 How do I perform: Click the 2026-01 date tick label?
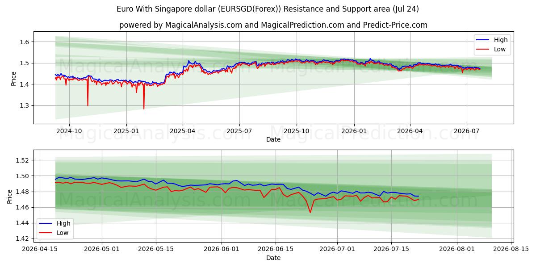click(x=354, y=131)
